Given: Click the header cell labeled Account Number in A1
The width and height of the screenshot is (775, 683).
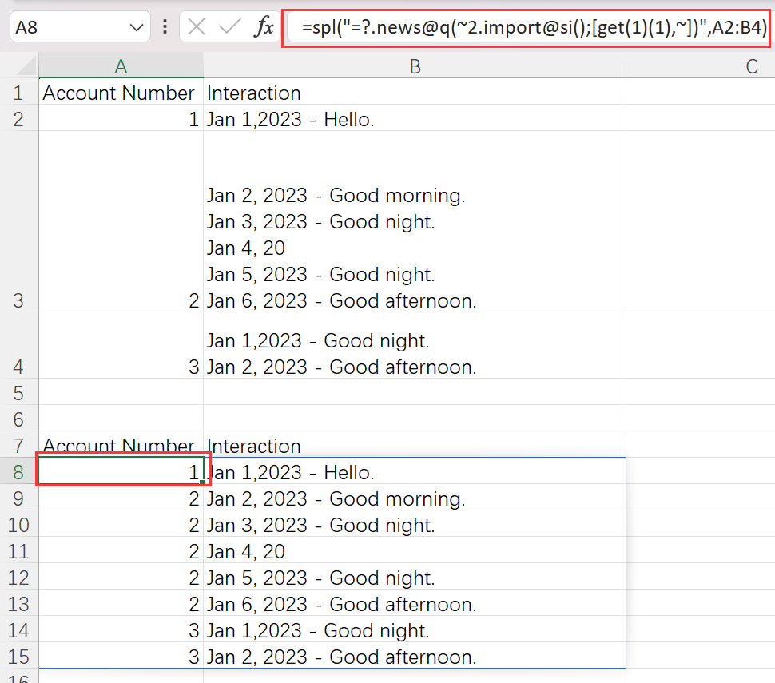Looking at the screenshot, I should tap(118, 93).
